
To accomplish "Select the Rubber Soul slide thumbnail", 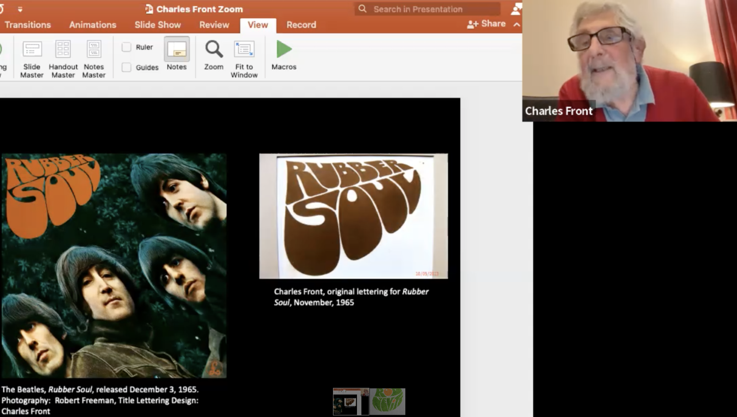I will (351, 401).
